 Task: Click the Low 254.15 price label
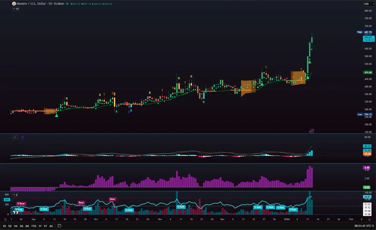[x=365, y=114]
